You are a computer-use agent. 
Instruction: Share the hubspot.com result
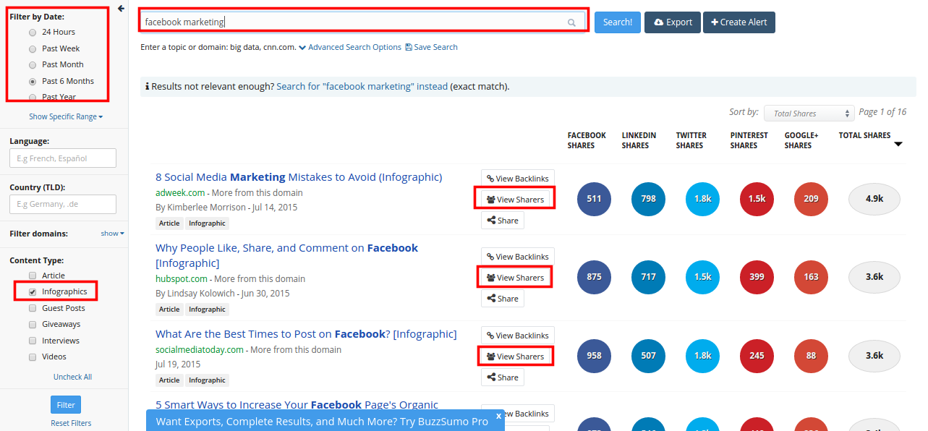click(503, 299)
